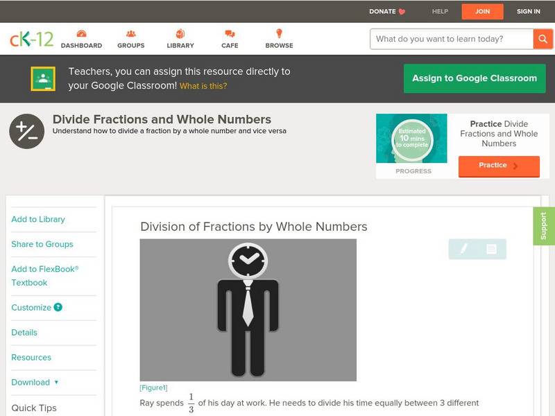This screenshot has width=555, height=416.
Task: Click Share to Groups
Action: pos(42,244)
